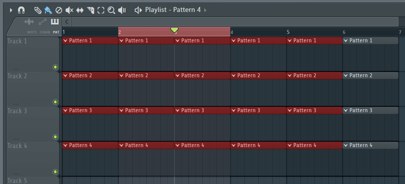The height and width of the screenshot is (184, 405).
Task: Open menu arrow of grey Pattern 1 clip
Action: (346, 41)
